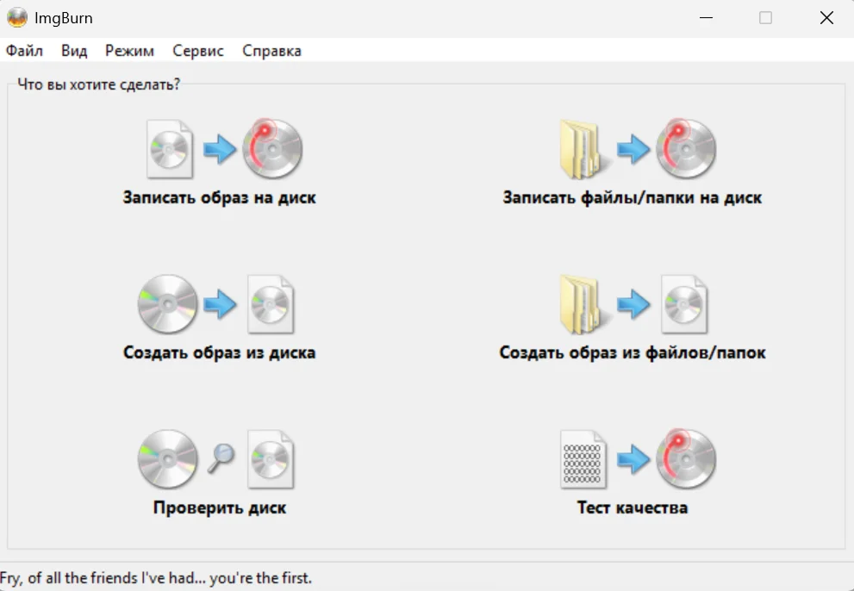Open the Файл menu
Screen dimensions: 854x591
pos(24,51)
